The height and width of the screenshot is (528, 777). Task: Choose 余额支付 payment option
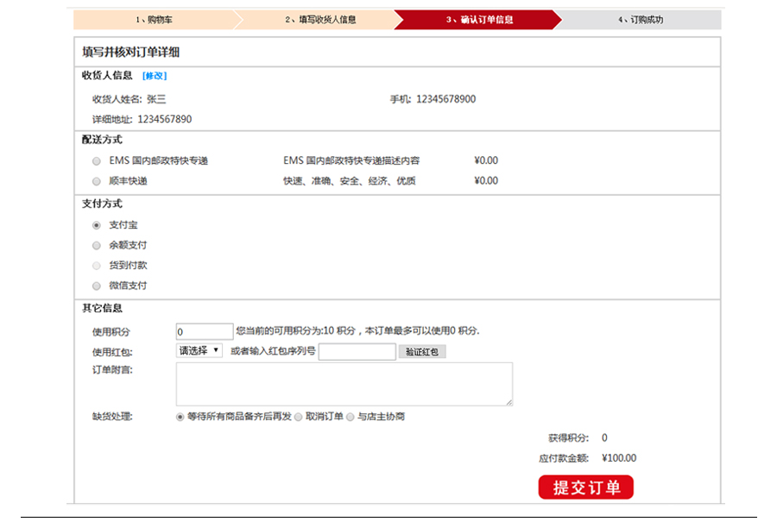(97, 245)
